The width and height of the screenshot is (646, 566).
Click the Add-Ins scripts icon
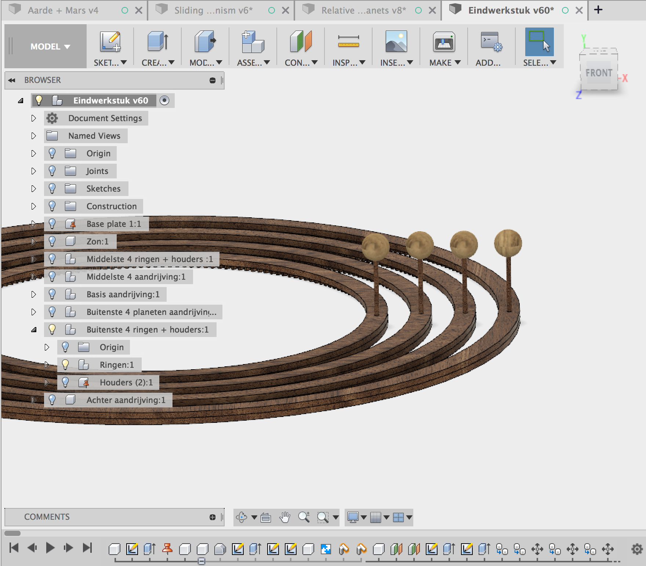(x=490, y=42)
